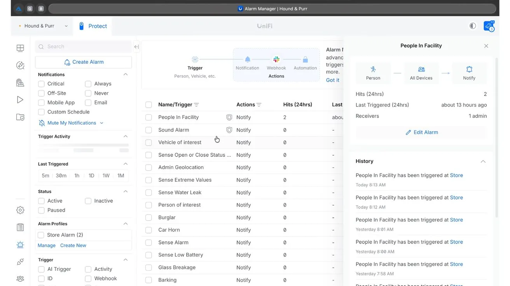Collapse the Alarm Profiles section
Image resolution: width=510 pixels, height=286 pixels.
(x=126, y=224)
